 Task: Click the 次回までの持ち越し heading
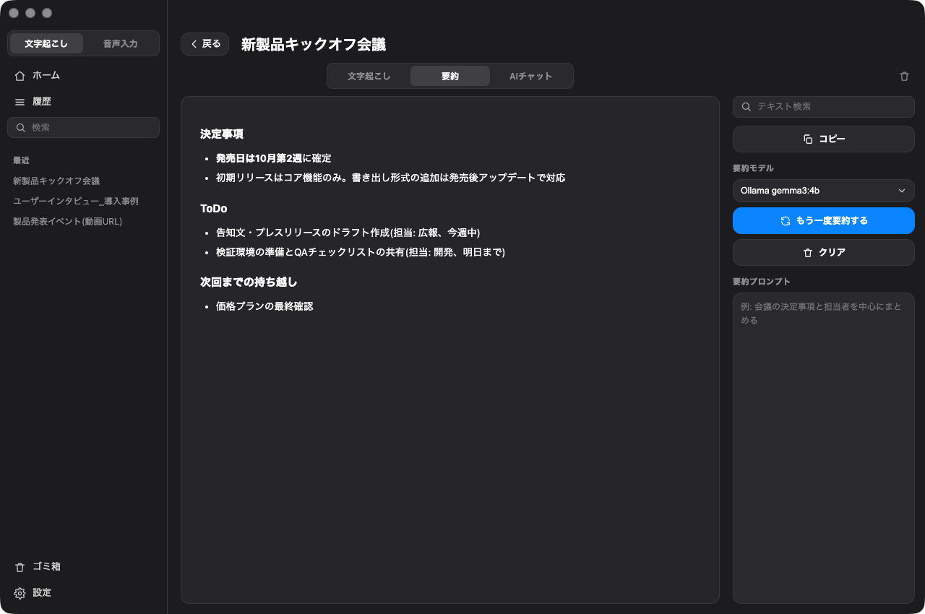click(249, 282)
